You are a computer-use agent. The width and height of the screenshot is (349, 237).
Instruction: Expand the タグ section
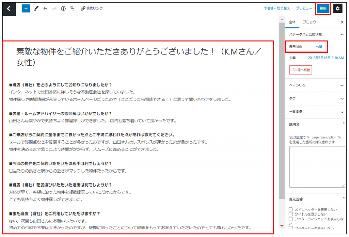pos(315,99)
